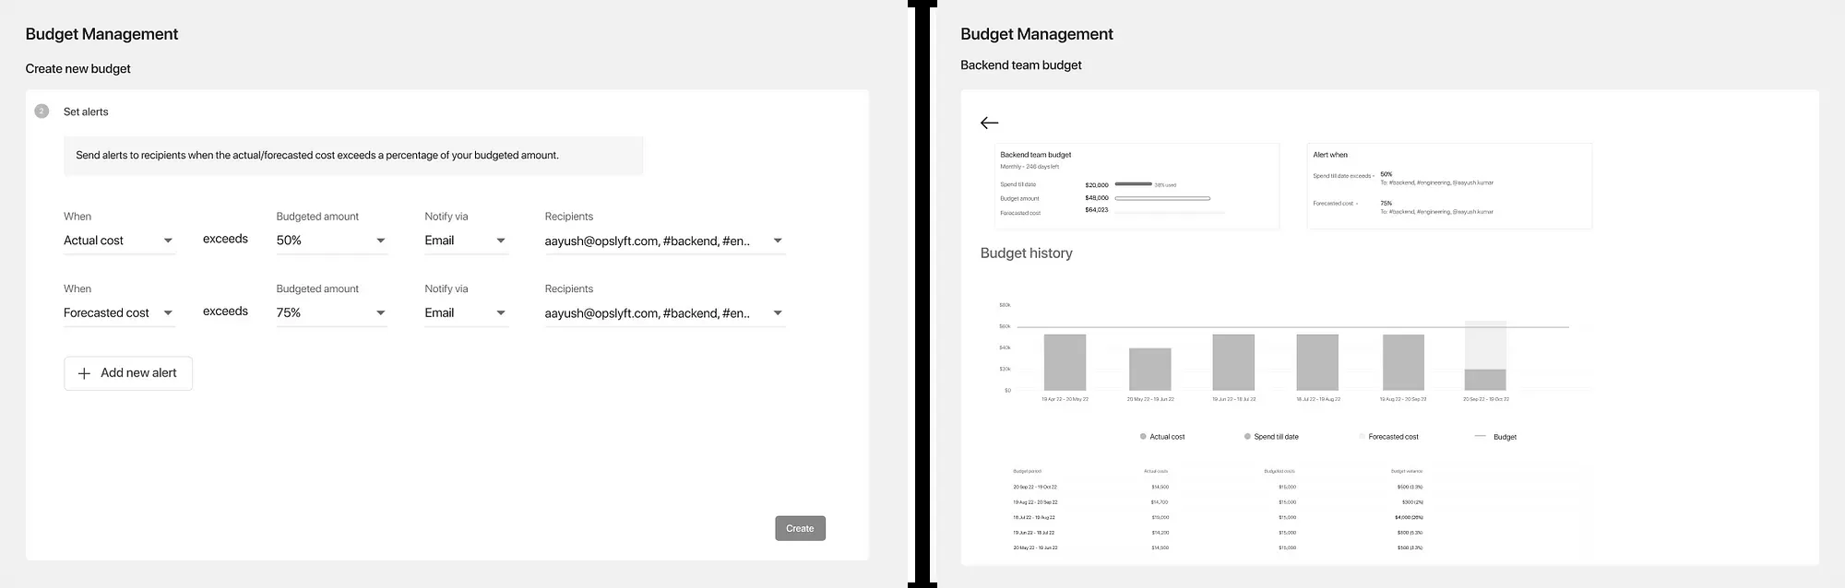Click the $19,000 actual cost cell
The width and height of the screenshot is (1845, 588).
[x=1160, y=517]
